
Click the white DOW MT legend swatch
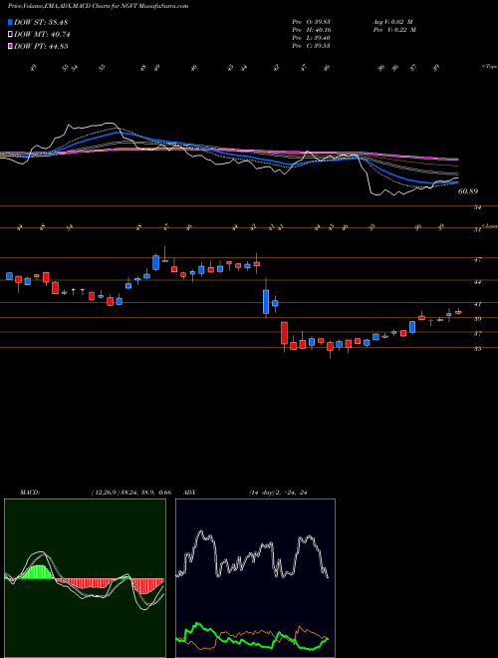[x=10, y=34]
